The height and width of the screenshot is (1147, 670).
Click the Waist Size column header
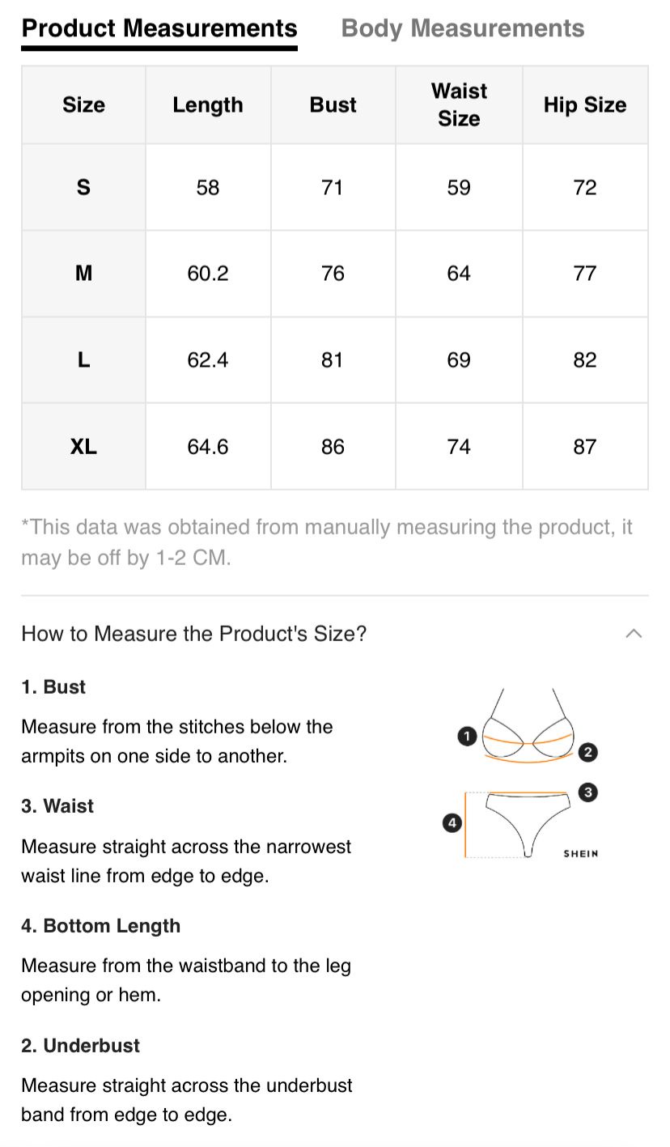pos(459,105)
